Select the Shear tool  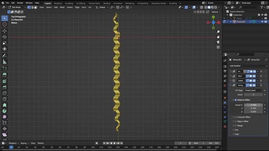point(5,135)
